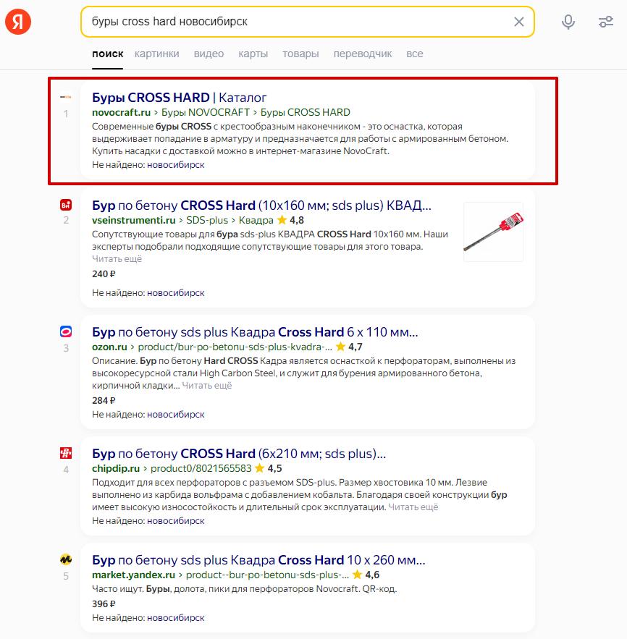Open the 'переводчик' tab
The image size is (627, 639).
point(363,54)
